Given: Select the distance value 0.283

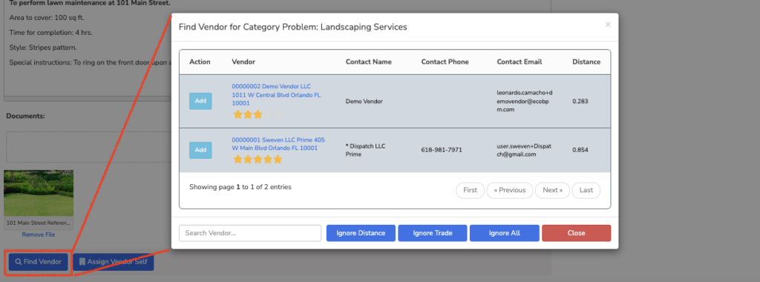Looking at the screenshot, I should tap(580, 101).
